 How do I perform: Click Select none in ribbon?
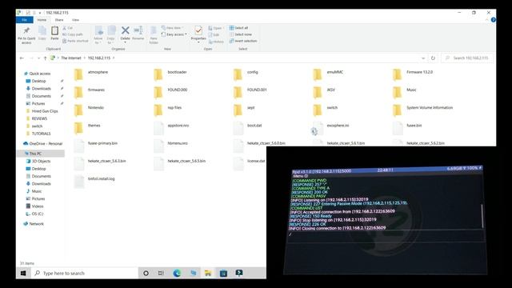pyautogui.click(x=241, y=34)
